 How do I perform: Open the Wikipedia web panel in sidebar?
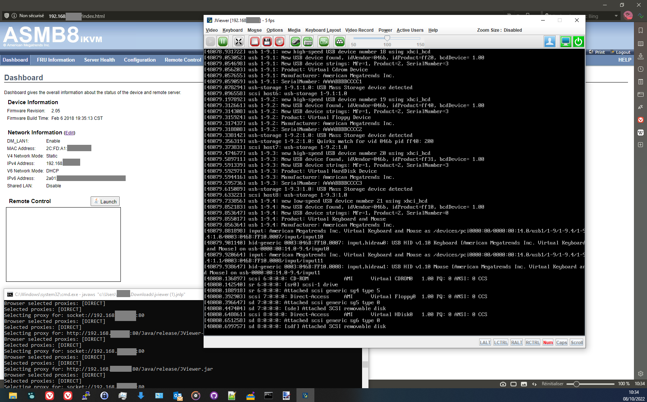[641, 133]
